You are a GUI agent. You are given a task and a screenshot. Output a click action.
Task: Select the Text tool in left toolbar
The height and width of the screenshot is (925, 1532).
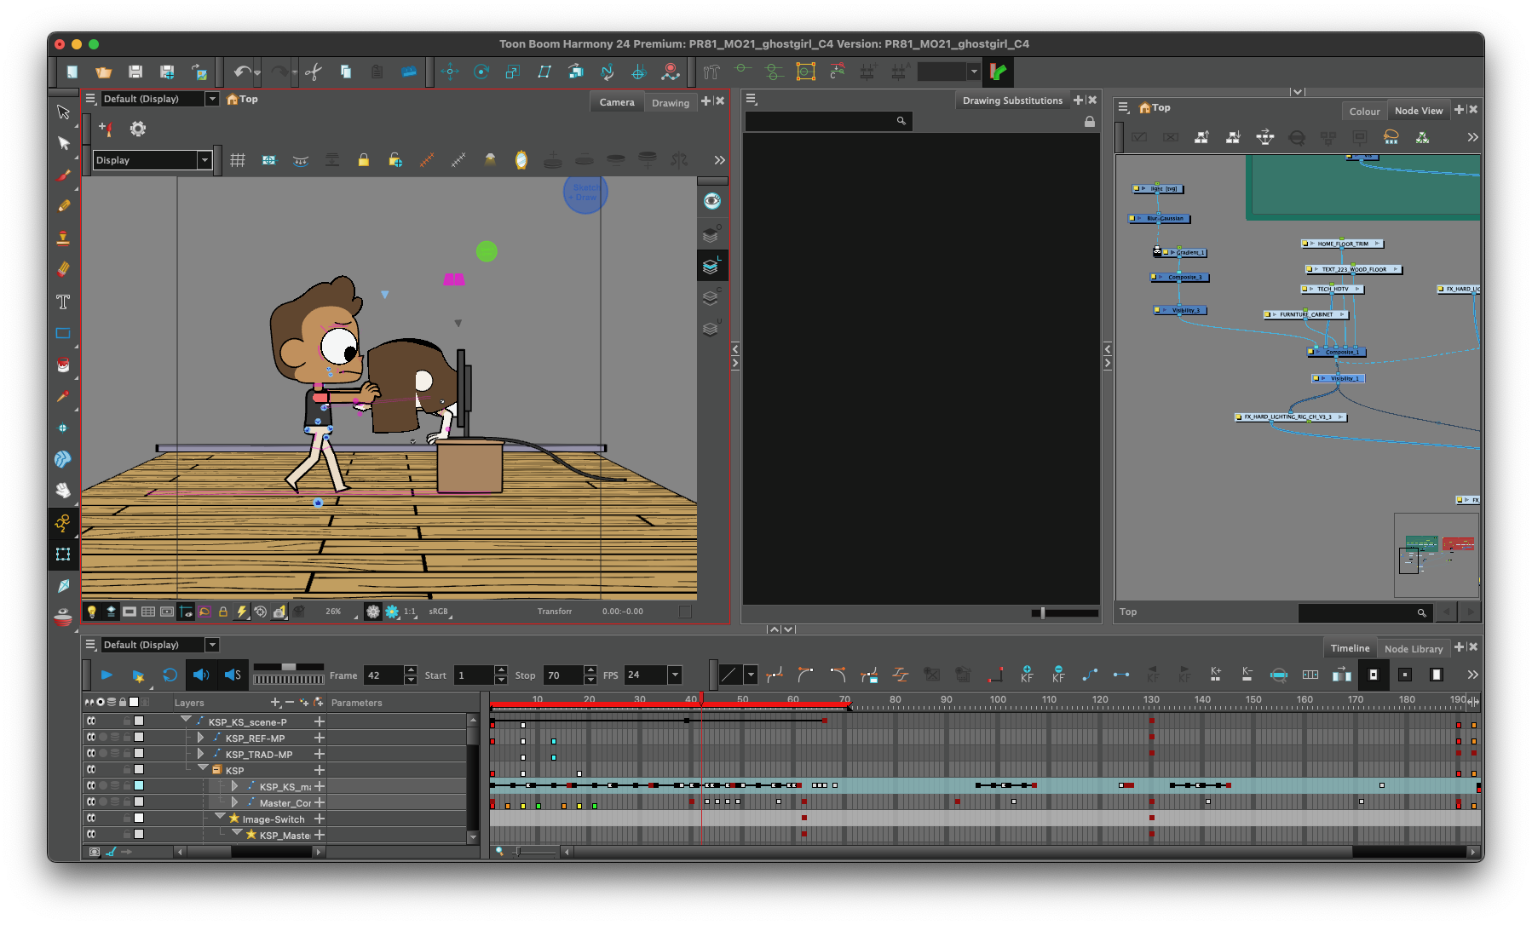click(63, 302)
